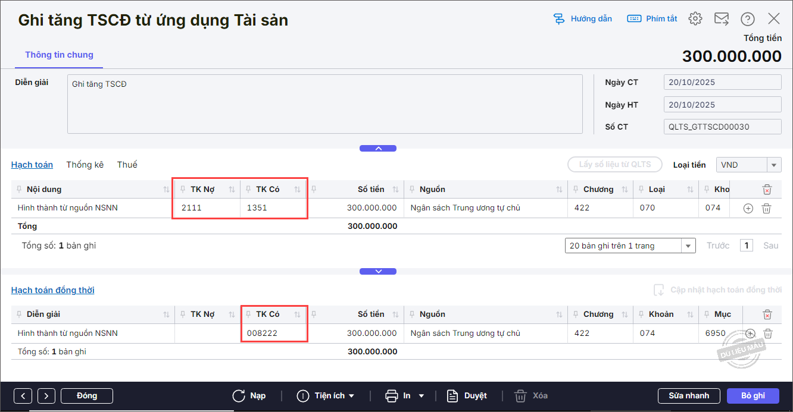Click the Trước pagination link
Image resolution: width=793 pixels, height=412 pixels.
click(718, 246)
